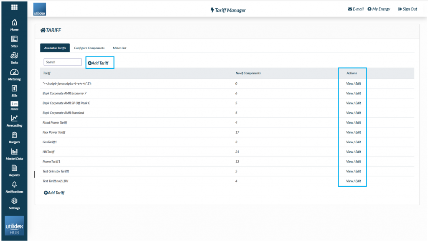Click the tariff Search input field
Screen dimensions: 428x241
click(63, 62)
